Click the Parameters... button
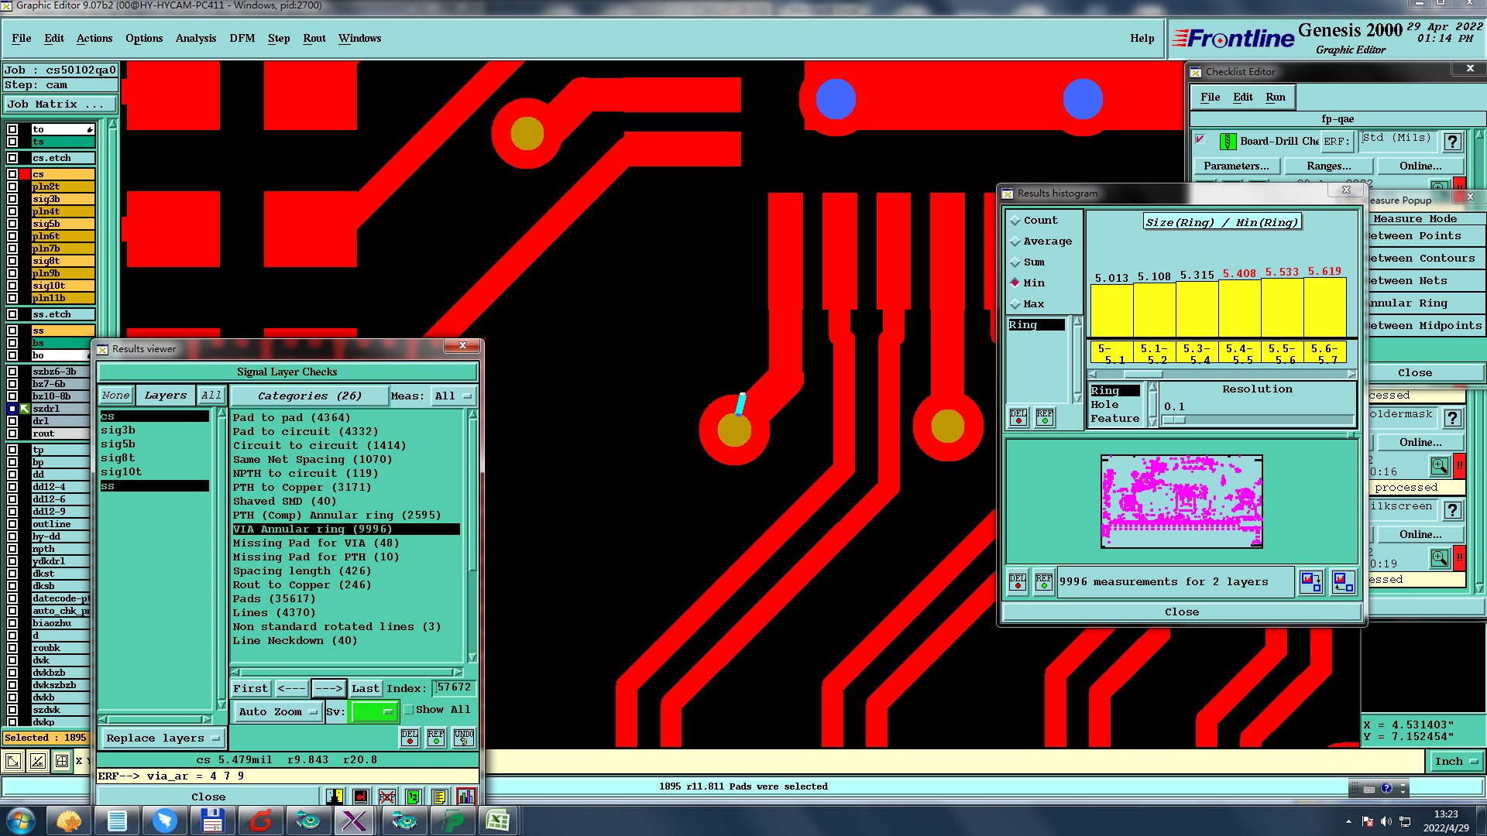Viewport: 1487px width, 836px height. (1237, 166)
